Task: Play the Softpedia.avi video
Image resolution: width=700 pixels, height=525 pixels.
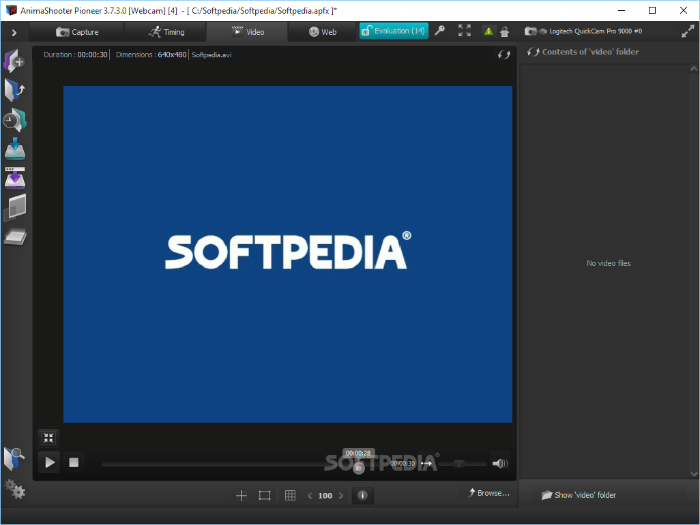Action: click(x=49, y=462)
